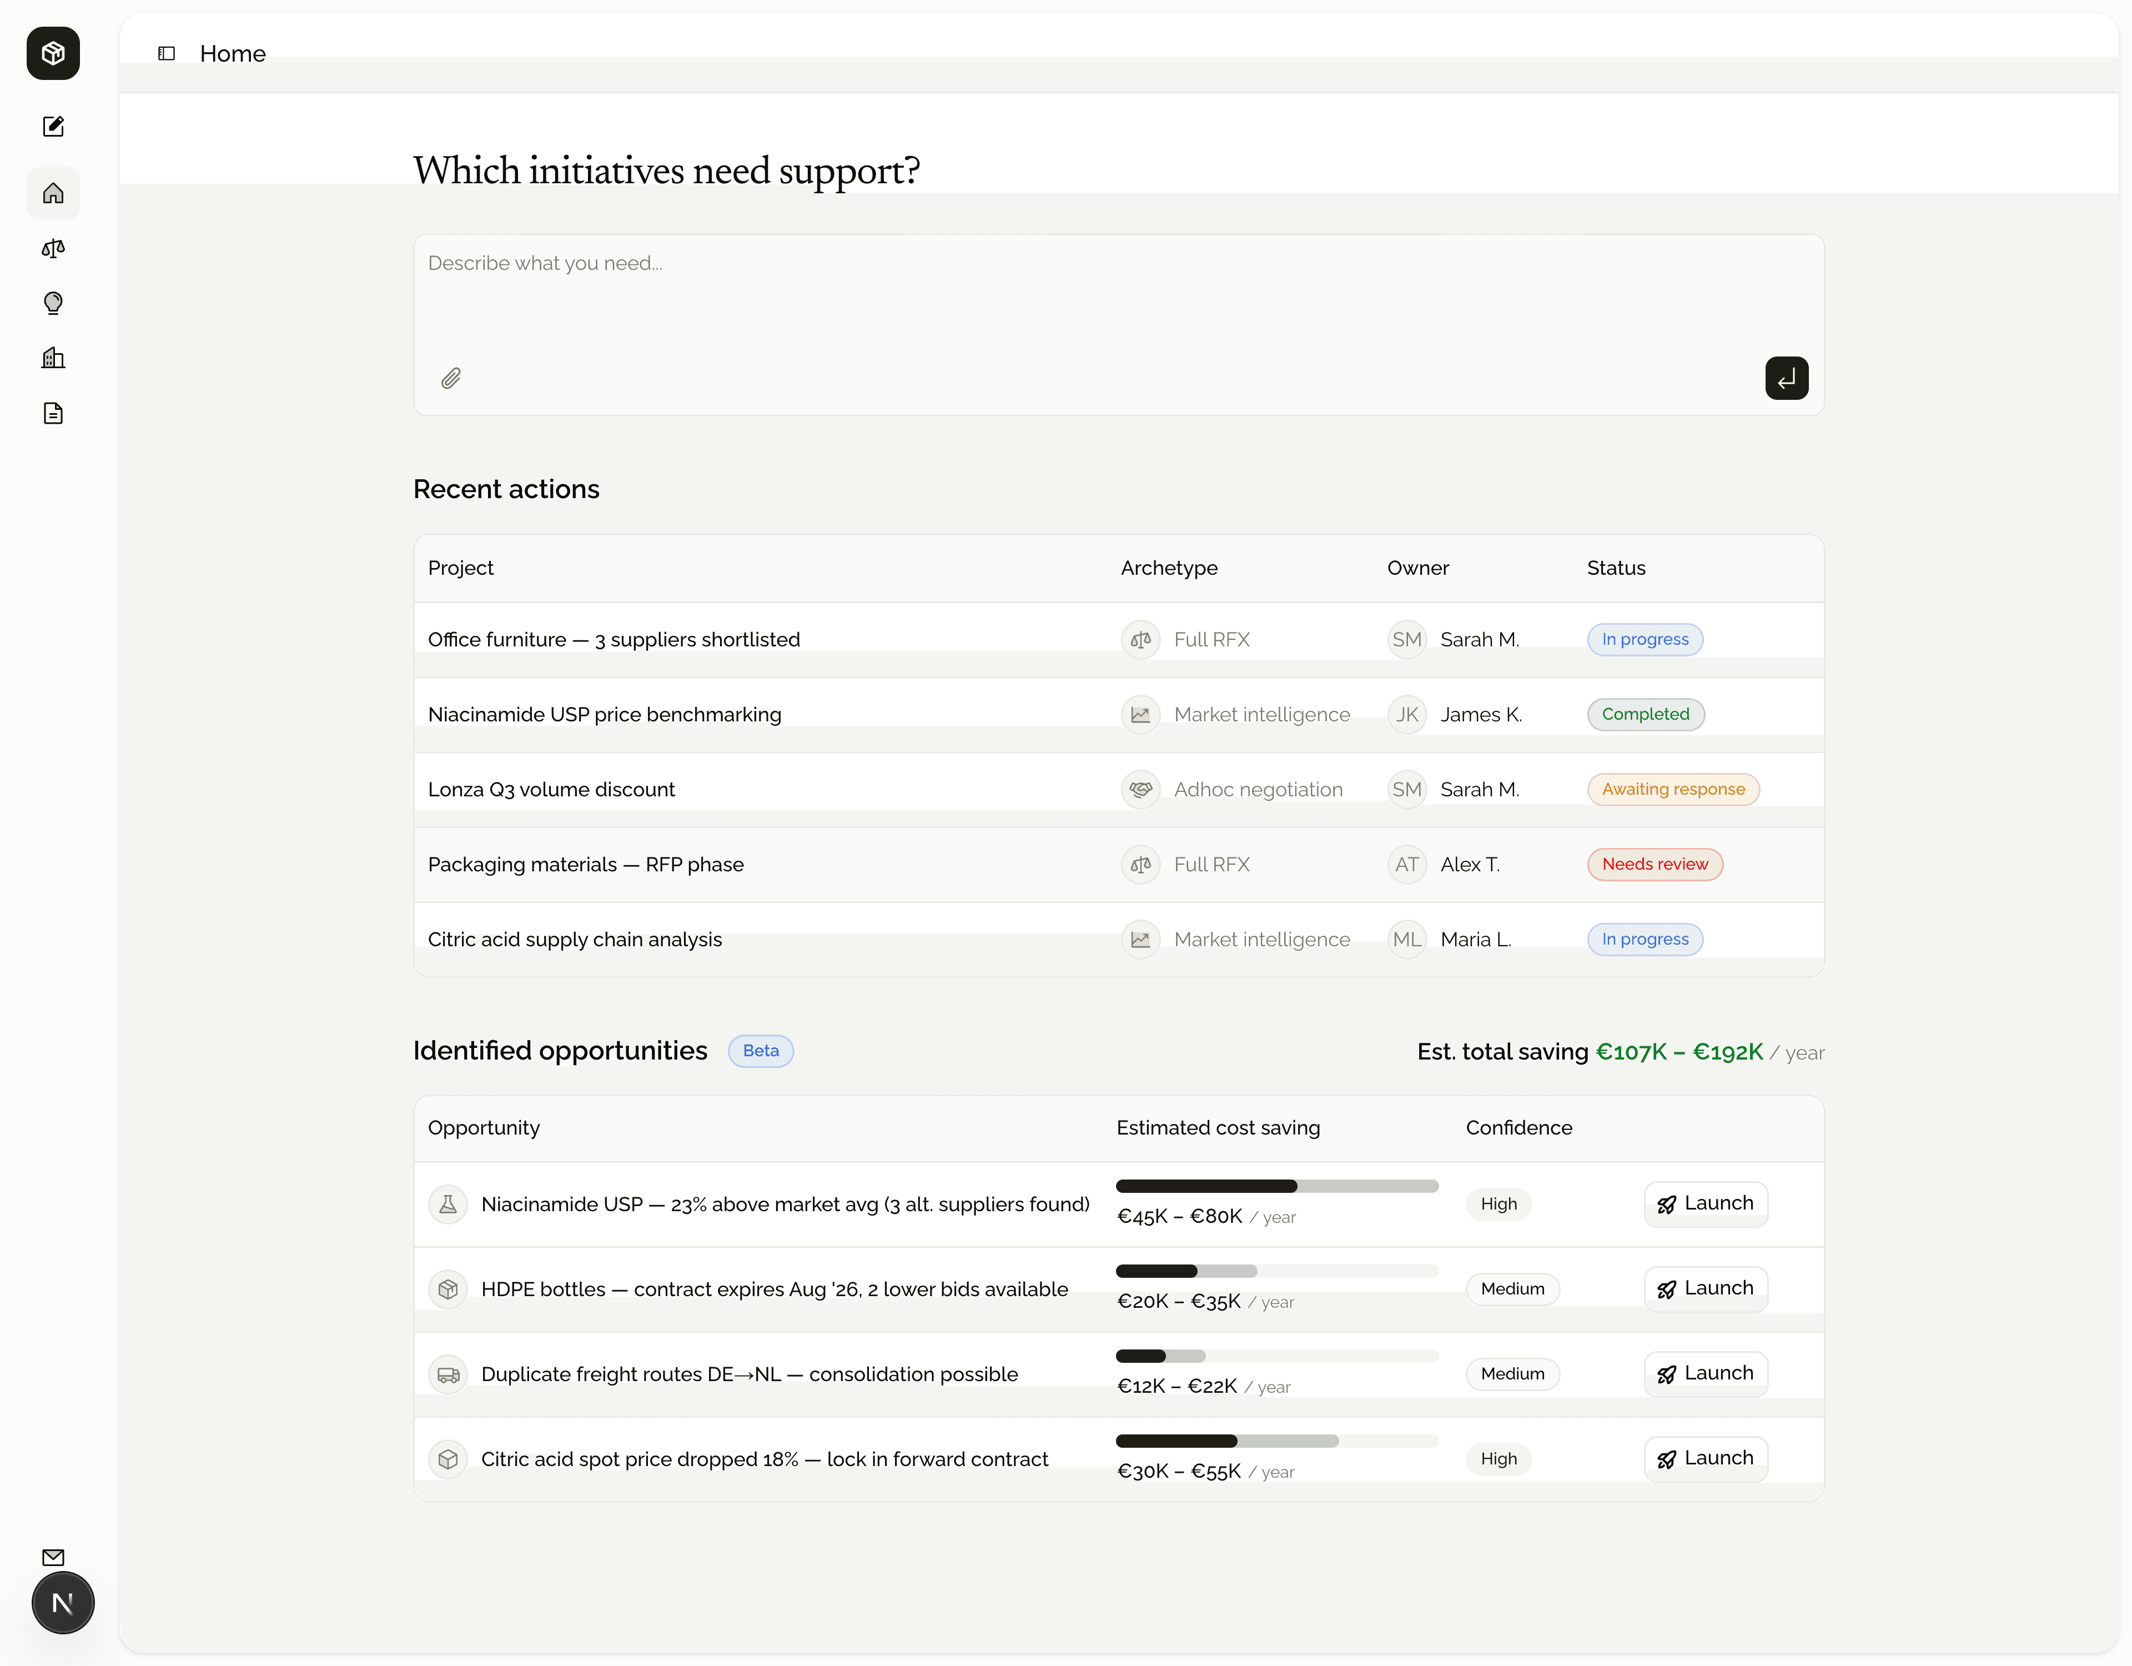Screen dimensions: 2132x1666
Task: Click truck icon for Duplicate freight routes
Action: [x=447, y=1374]
